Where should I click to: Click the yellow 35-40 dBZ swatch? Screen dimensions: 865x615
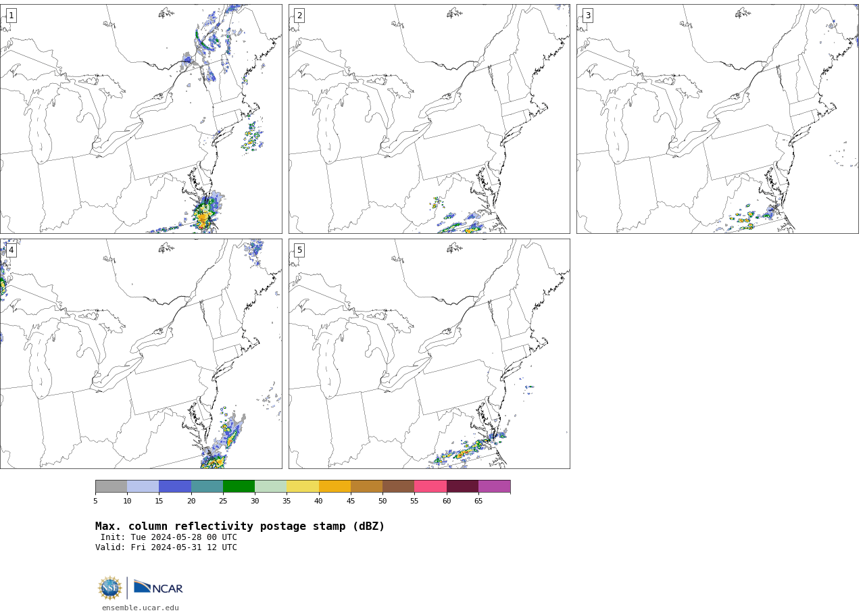pyautogui.click(x=303, y=487)
